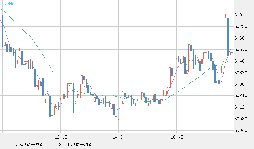Click the 5本移動平均線 legend label
This screenshot has width=254, height=149.
pyautogui.click(x=29, y=144)
